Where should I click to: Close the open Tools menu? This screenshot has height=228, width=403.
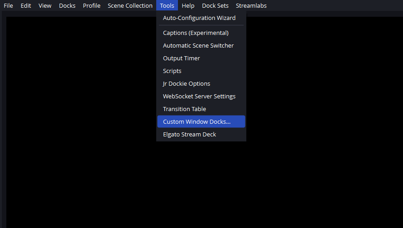click(x=167, y=6)
